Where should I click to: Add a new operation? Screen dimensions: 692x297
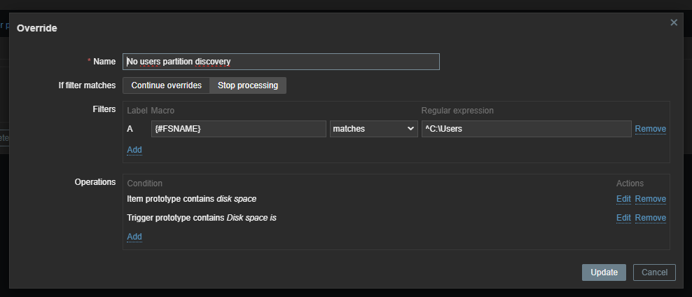point(134,237)
